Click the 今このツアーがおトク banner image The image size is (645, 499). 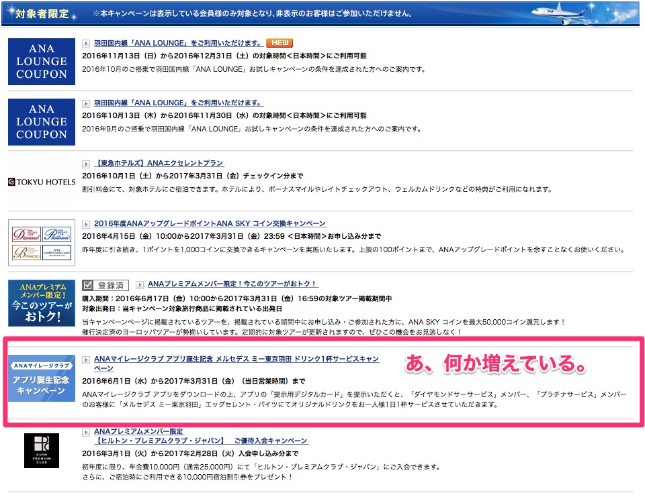click(x=42, y=303)
